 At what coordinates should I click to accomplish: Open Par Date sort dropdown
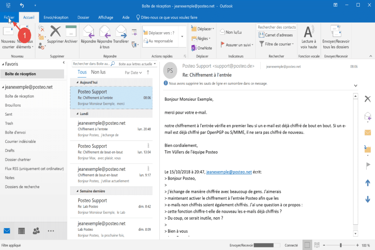(133, 72)
